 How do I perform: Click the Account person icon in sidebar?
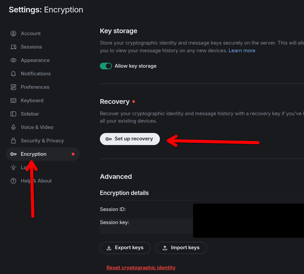pos(13,33)
